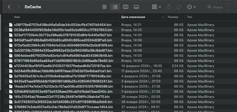Viewport: 237px width, 112px height.
Task: Click document icon of 3768867b…1454.bin
Action: pos(11,107)
